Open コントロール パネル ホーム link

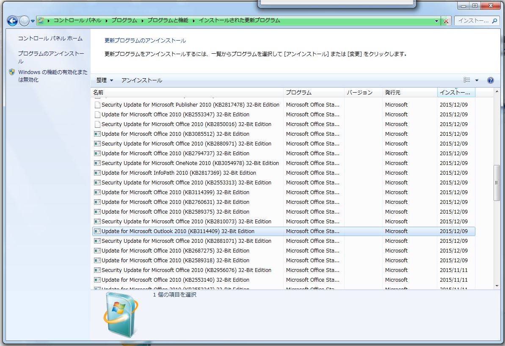click(50, 38)
